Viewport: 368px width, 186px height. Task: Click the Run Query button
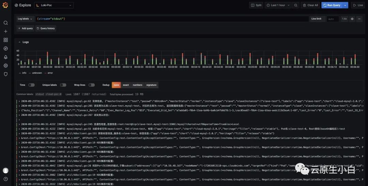[332, 5]
